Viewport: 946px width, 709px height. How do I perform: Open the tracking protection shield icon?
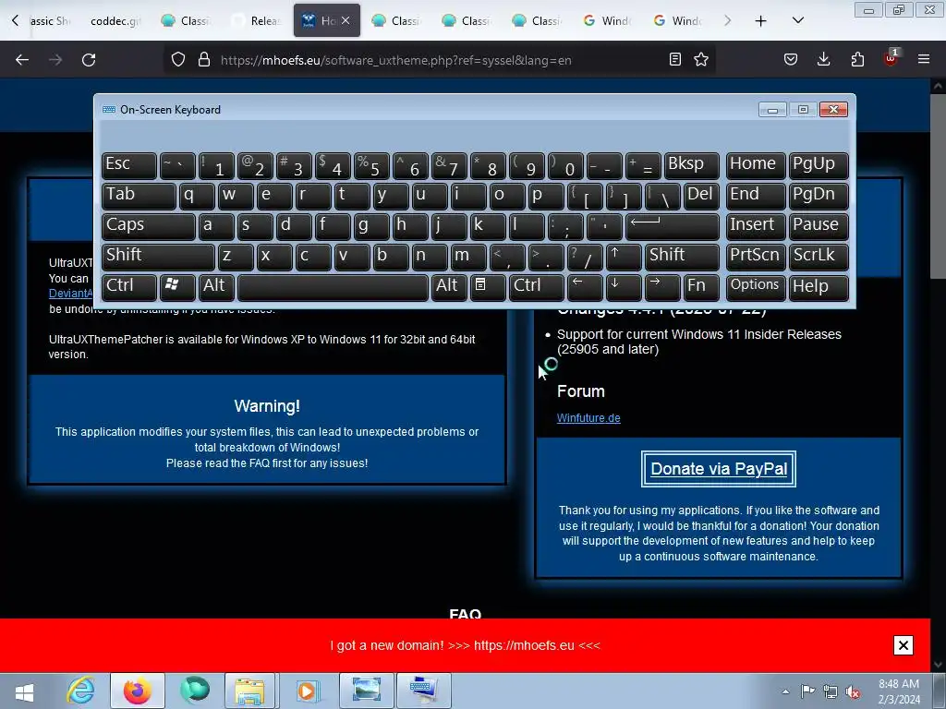[x=178, y=60]
